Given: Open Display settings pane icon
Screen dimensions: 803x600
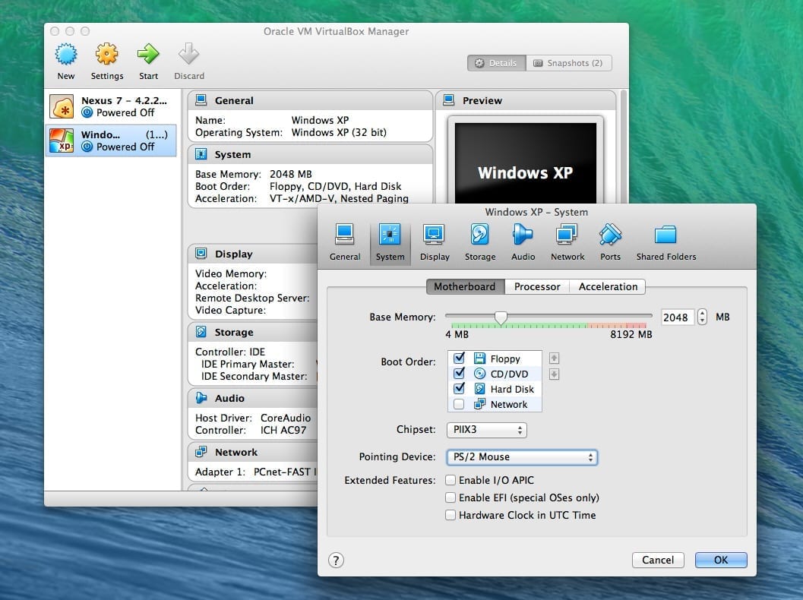Looking at the screenshot, I should point(435,235).
